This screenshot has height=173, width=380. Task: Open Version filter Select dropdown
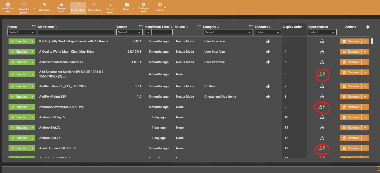(130, 32)
